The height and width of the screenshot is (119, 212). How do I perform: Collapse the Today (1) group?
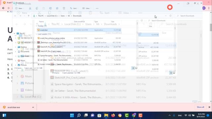36,26
